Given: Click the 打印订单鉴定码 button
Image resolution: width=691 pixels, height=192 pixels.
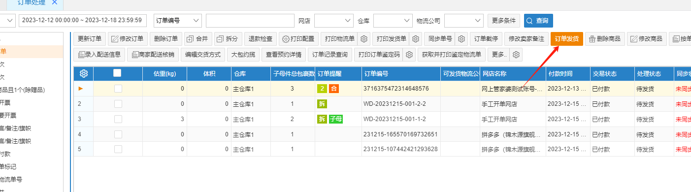Looking at the screenshot, I should click(379, 55).
